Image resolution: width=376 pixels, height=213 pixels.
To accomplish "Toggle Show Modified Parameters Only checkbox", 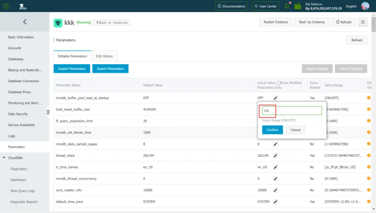I will (278, 83).
